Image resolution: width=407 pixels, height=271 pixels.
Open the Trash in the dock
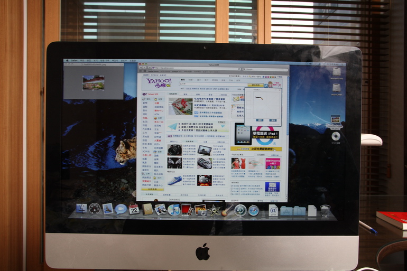point(325,211)
